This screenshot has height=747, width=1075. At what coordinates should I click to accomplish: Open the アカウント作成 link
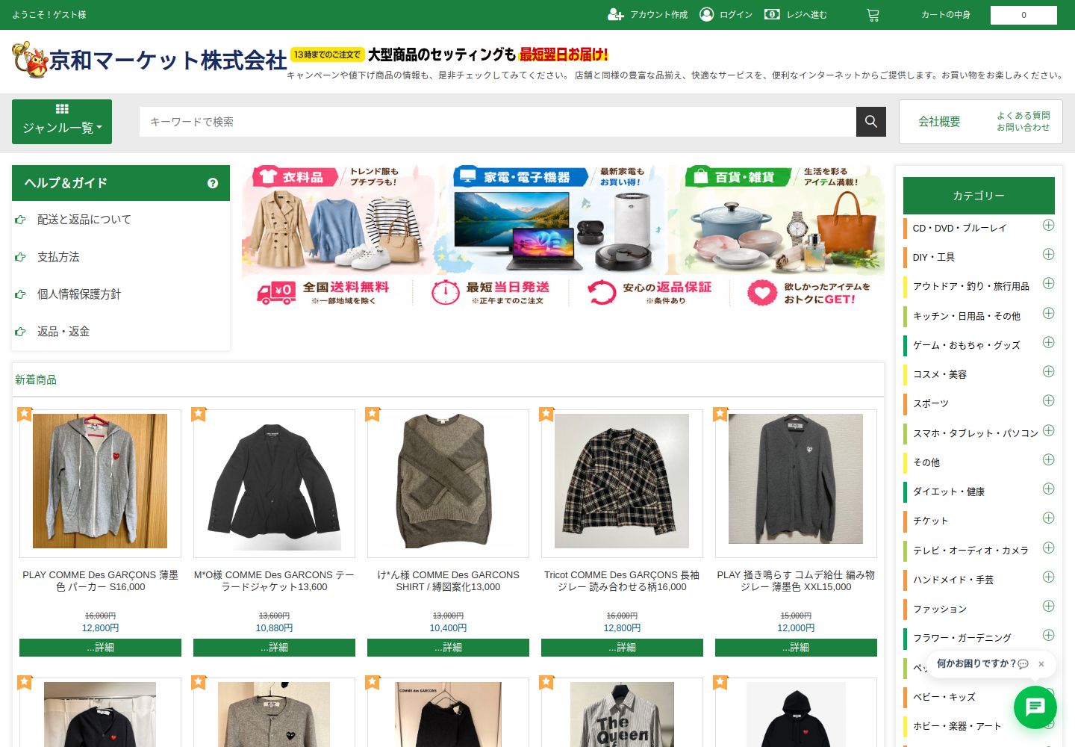[658, 15]
